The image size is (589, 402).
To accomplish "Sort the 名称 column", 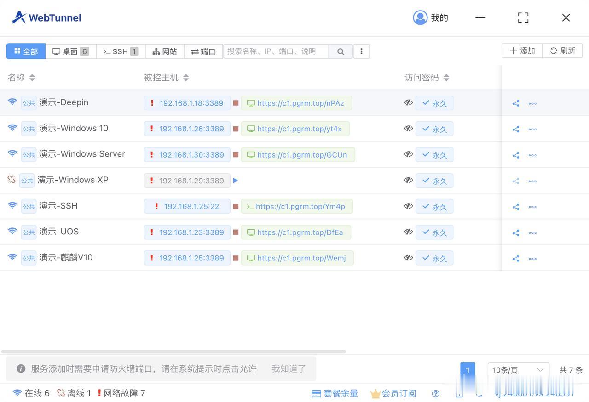I will coord(32,77).
